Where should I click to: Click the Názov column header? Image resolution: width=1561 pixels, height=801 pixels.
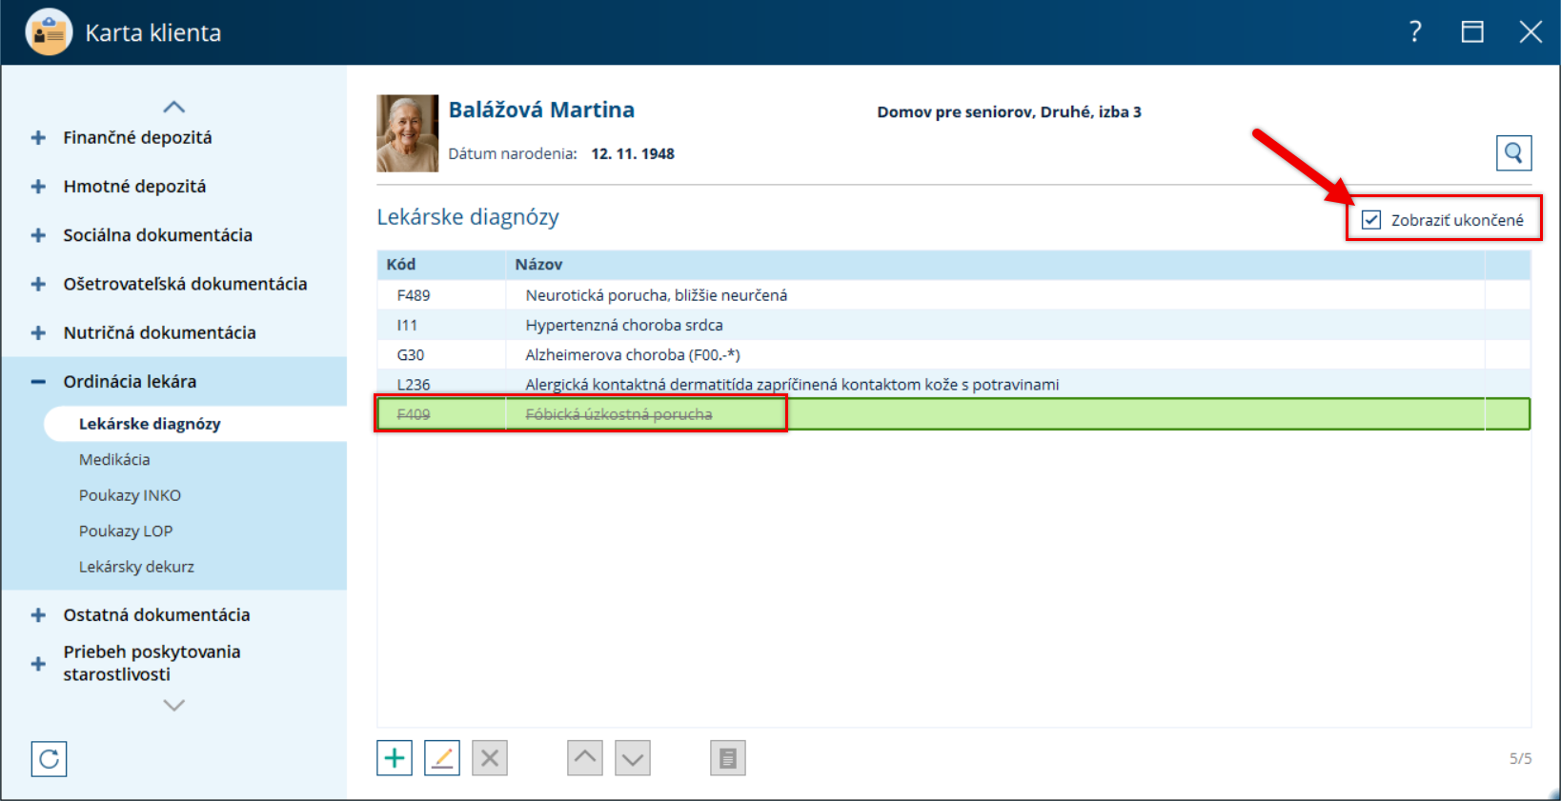(995, 265)
